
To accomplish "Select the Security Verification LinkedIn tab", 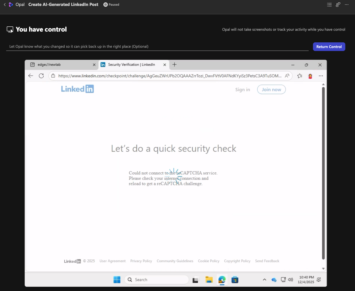I will [x=131, y=65].
